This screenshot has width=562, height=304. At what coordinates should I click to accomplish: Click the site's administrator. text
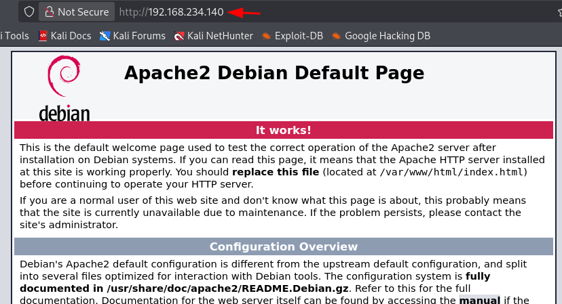(69, 225)
